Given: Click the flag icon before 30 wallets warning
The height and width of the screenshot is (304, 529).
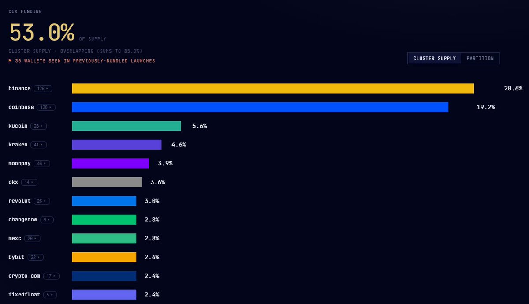Looking at the screenshot, I should (10, 61).
